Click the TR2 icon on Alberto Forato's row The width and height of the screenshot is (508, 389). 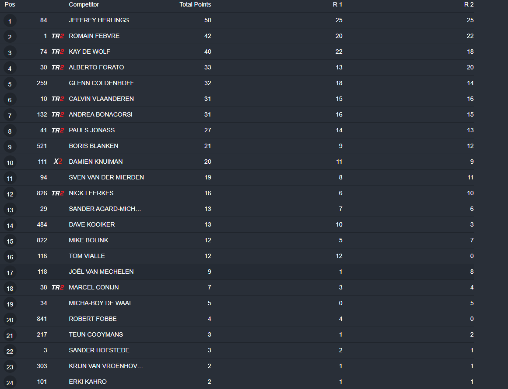coord(58,68)
